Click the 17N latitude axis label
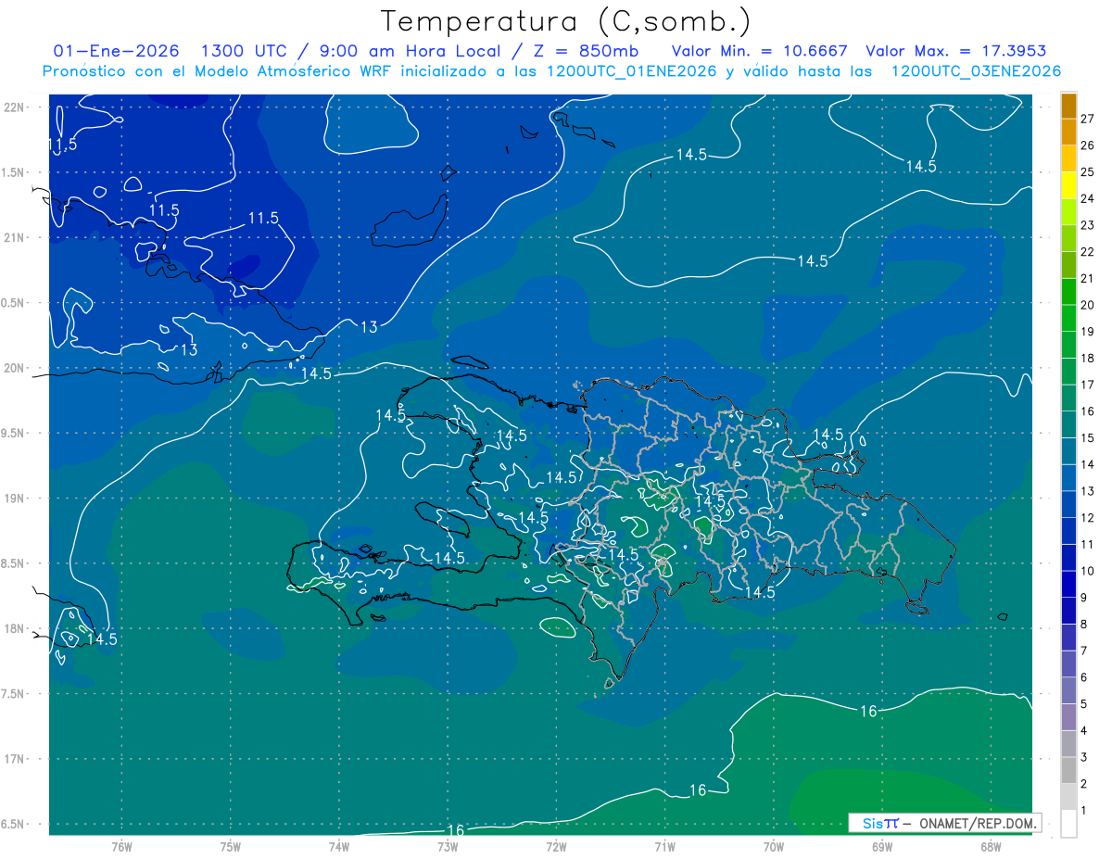The width and height of the screenshot is (1112, 859). 14,759
